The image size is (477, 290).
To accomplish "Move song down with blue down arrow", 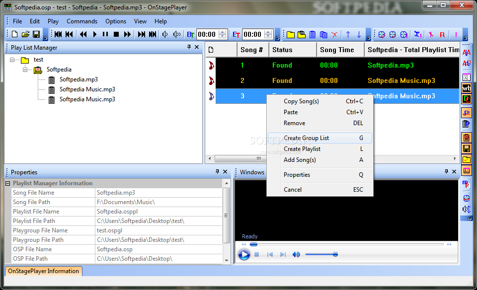I will 359,34.
